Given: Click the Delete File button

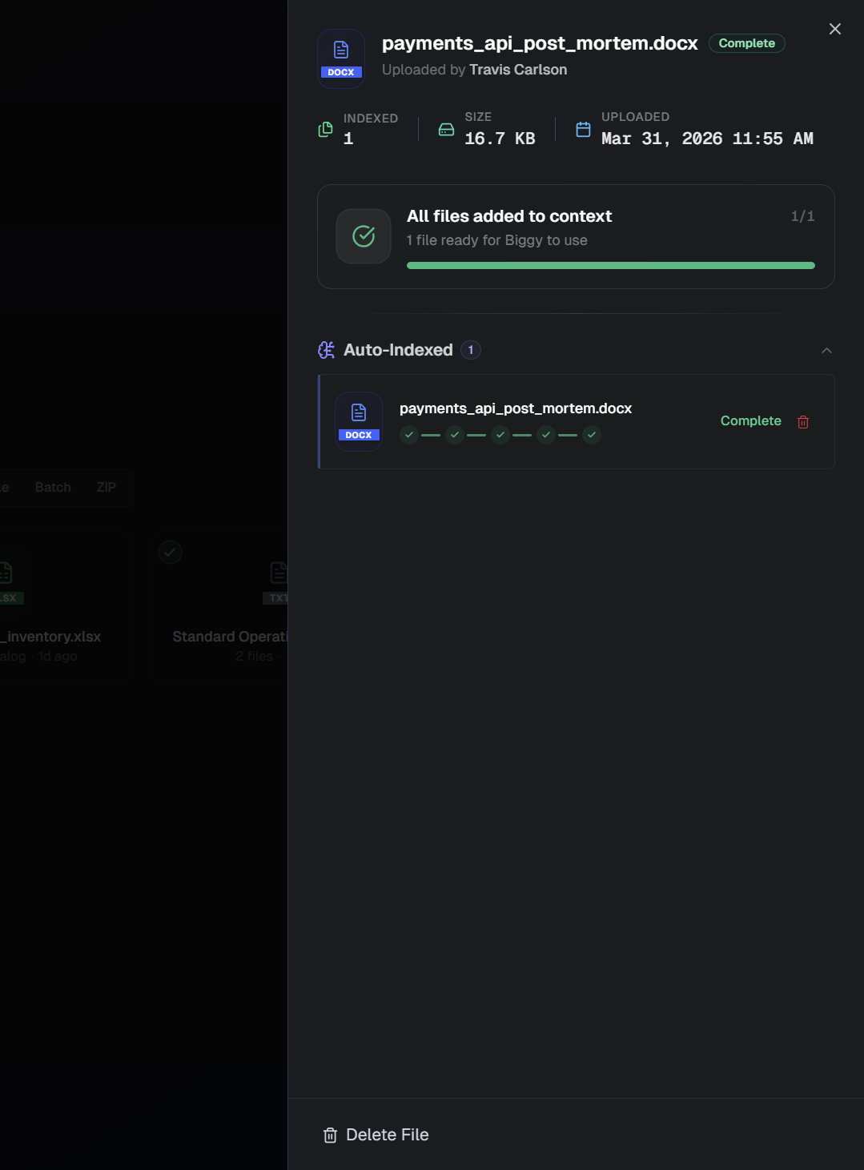Looking at the screenshot, I should click(x=376, y=1135).
